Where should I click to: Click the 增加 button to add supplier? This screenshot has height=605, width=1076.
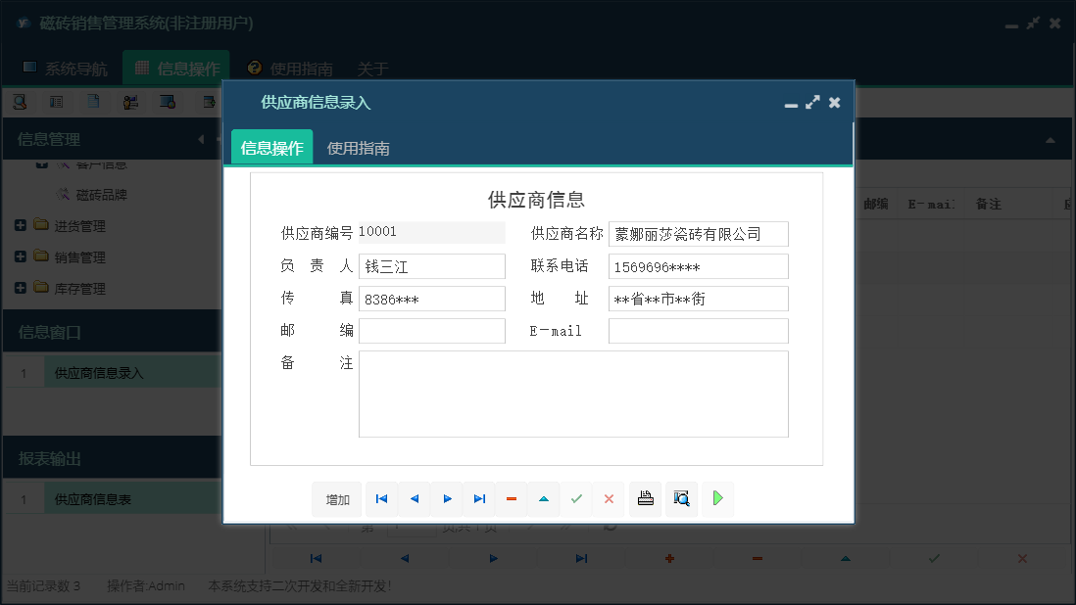click(337, 499)
